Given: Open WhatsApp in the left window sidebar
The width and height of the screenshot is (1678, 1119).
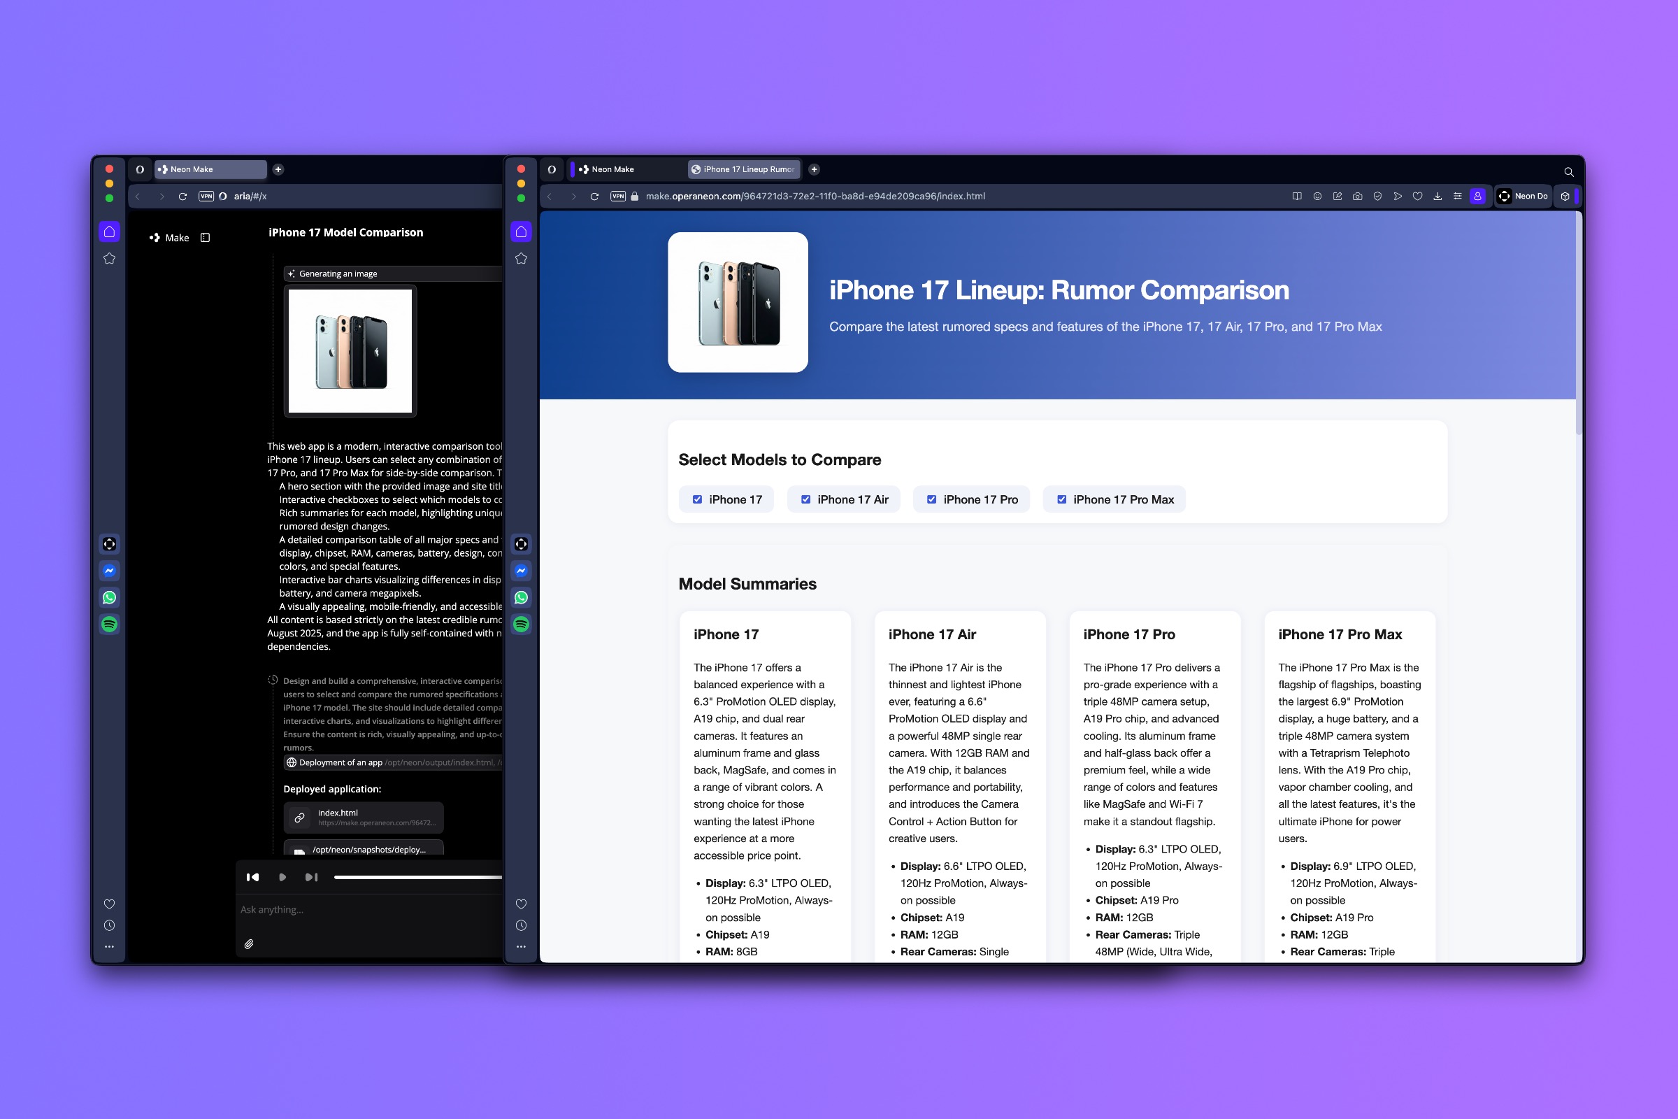Looking at the screenshot, I should point(109,597).
